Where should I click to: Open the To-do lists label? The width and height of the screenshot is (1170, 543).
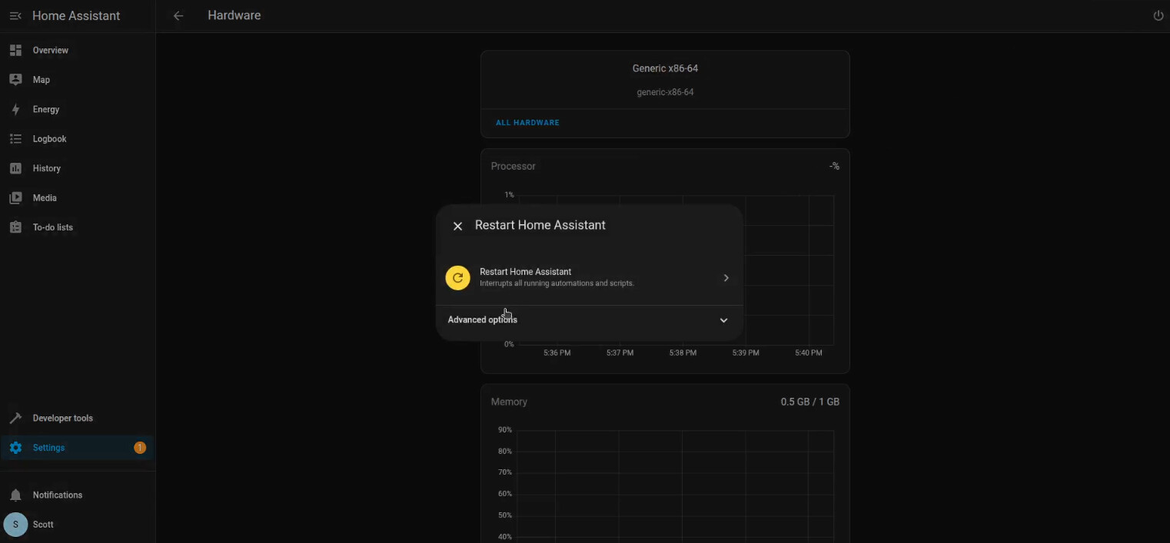tap(53, 227)
